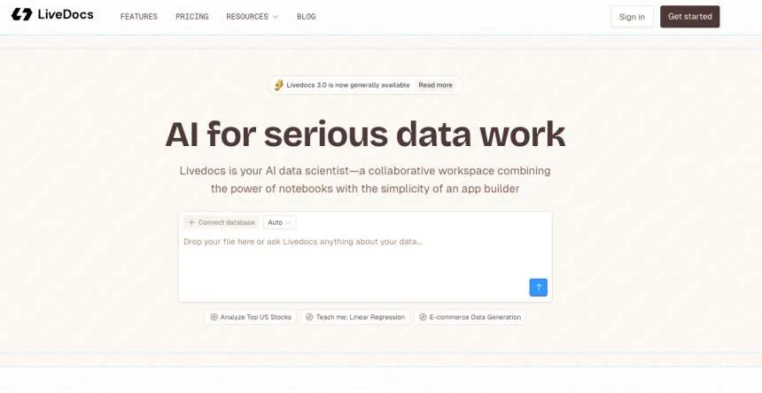This screenshot has width=762, height=393.
Task: Click the LiveDocs wordmark text
Action: point(66,15)
